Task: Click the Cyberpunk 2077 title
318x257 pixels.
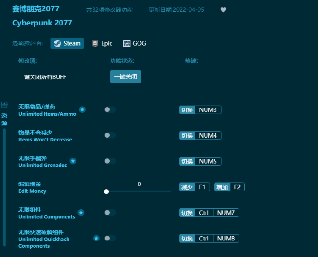Action: click(x=42, y=23)
